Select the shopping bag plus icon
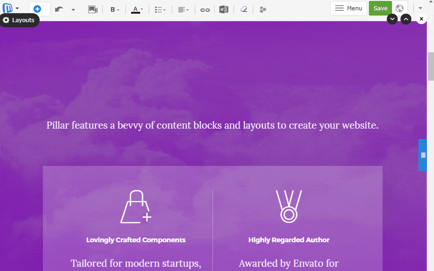Image resolution: width=434 pixels, height=271 pixels. click(136, 206)
